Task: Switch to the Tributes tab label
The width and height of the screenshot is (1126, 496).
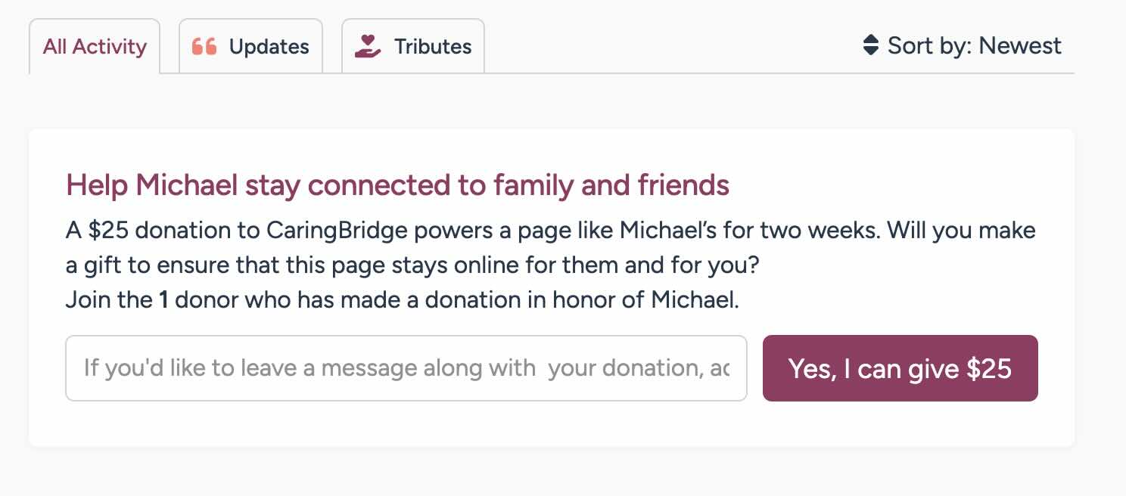Action: click(x=432, y=46)
